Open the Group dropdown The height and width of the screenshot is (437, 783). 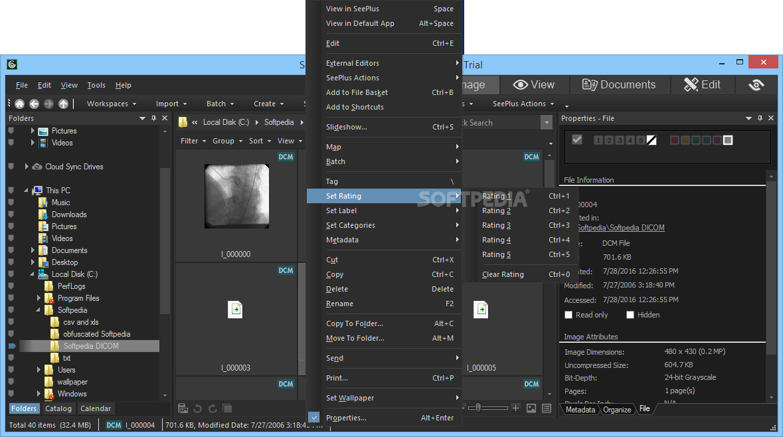(227, 141)
